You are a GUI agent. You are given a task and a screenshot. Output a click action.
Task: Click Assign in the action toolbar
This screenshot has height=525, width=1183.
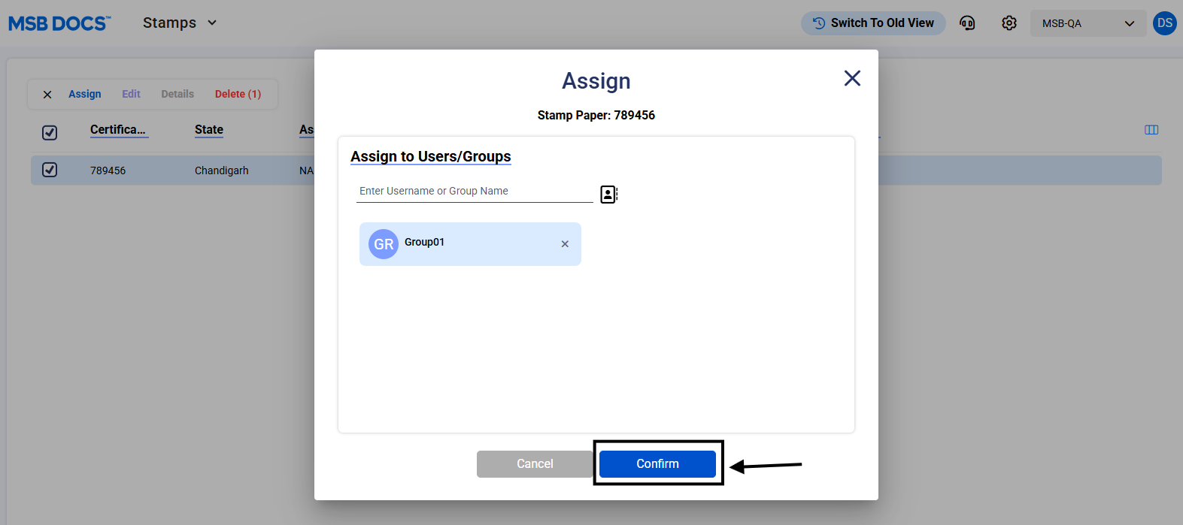[x=84, y=94]
